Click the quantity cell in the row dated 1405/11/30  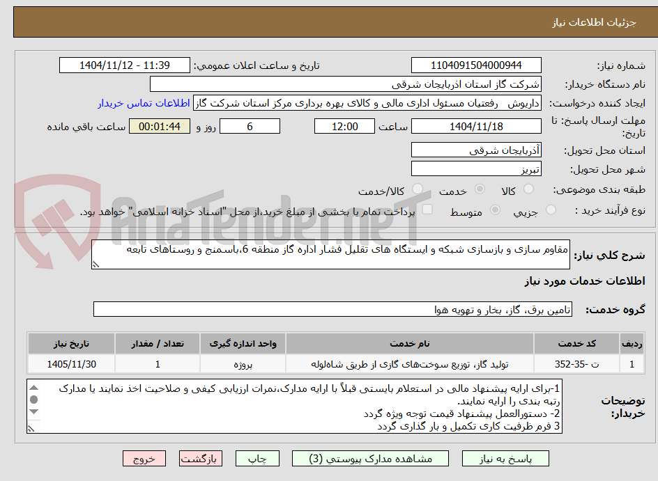click(x=158, y=364)
